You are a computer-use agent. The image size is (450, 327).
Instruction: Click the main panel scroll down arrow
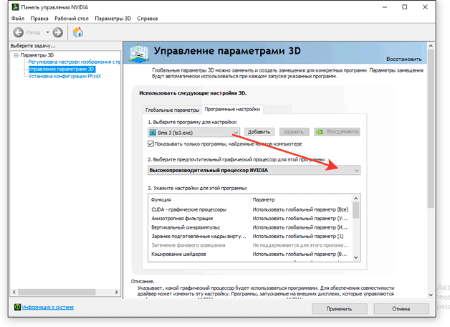(x=431, y=295)
